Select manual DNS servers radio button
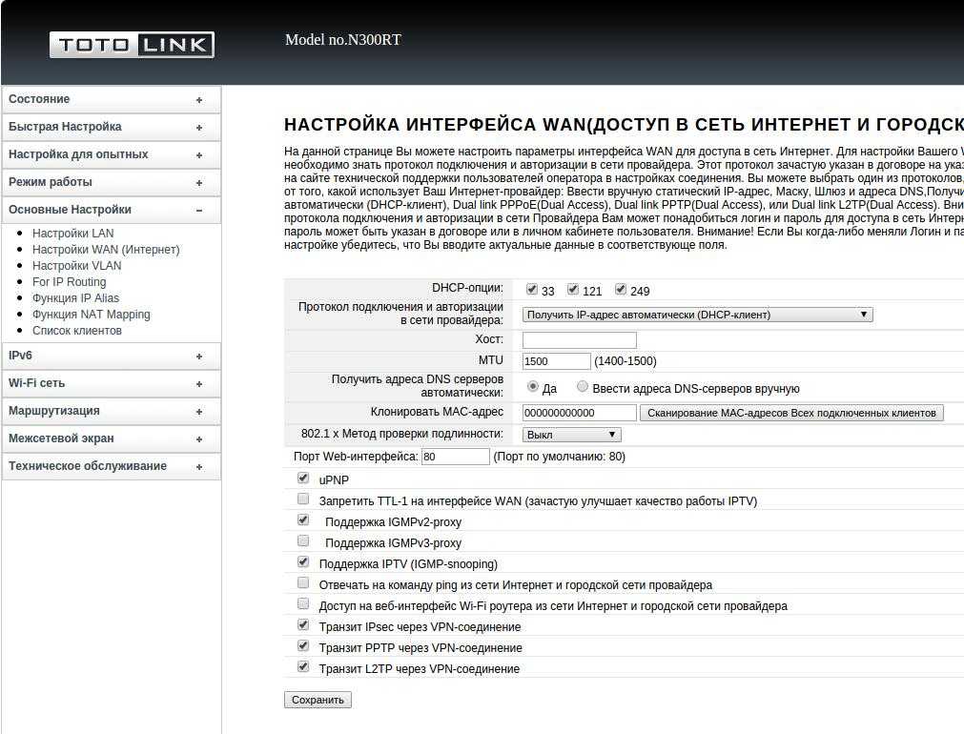 (583, 387)
